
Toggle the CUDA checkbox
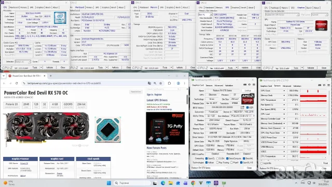(x=217, y=158)
